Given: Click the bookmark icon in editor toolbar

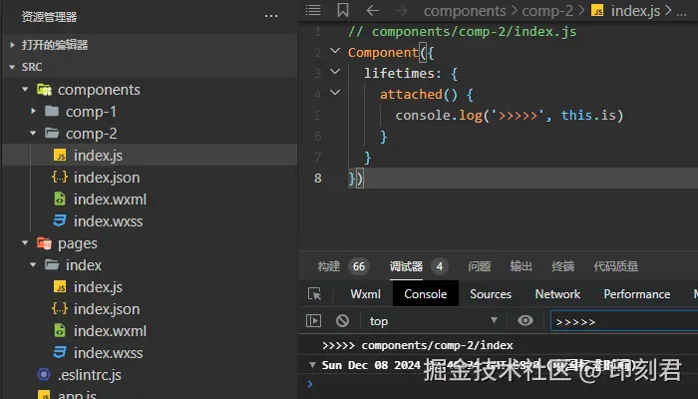Looking at the screenshot, I should (343, 10).
